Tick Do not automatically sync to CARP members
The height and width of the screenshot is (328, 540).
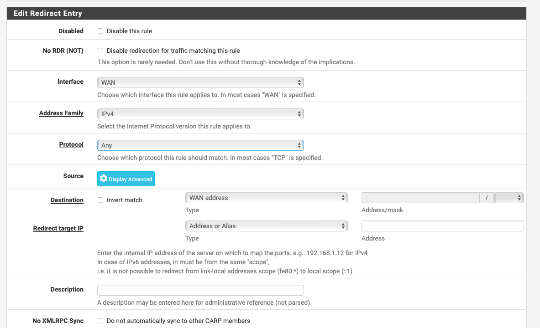(x=100, y=321)
